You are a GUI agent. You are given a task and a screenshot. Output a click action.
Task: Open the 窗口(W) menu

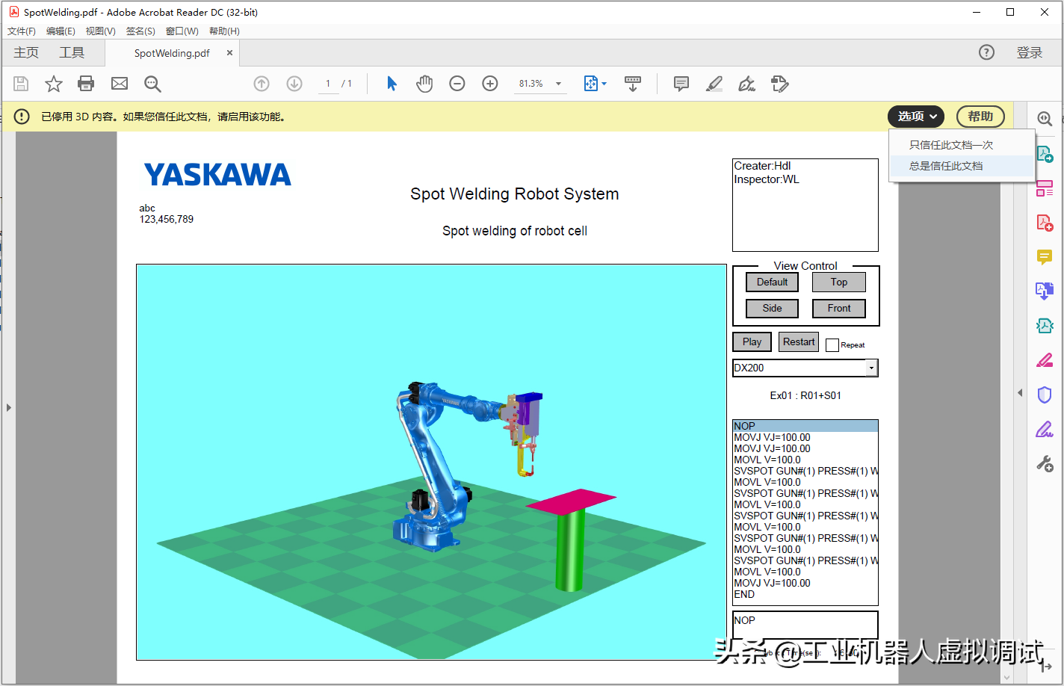(x=182, y=31)
